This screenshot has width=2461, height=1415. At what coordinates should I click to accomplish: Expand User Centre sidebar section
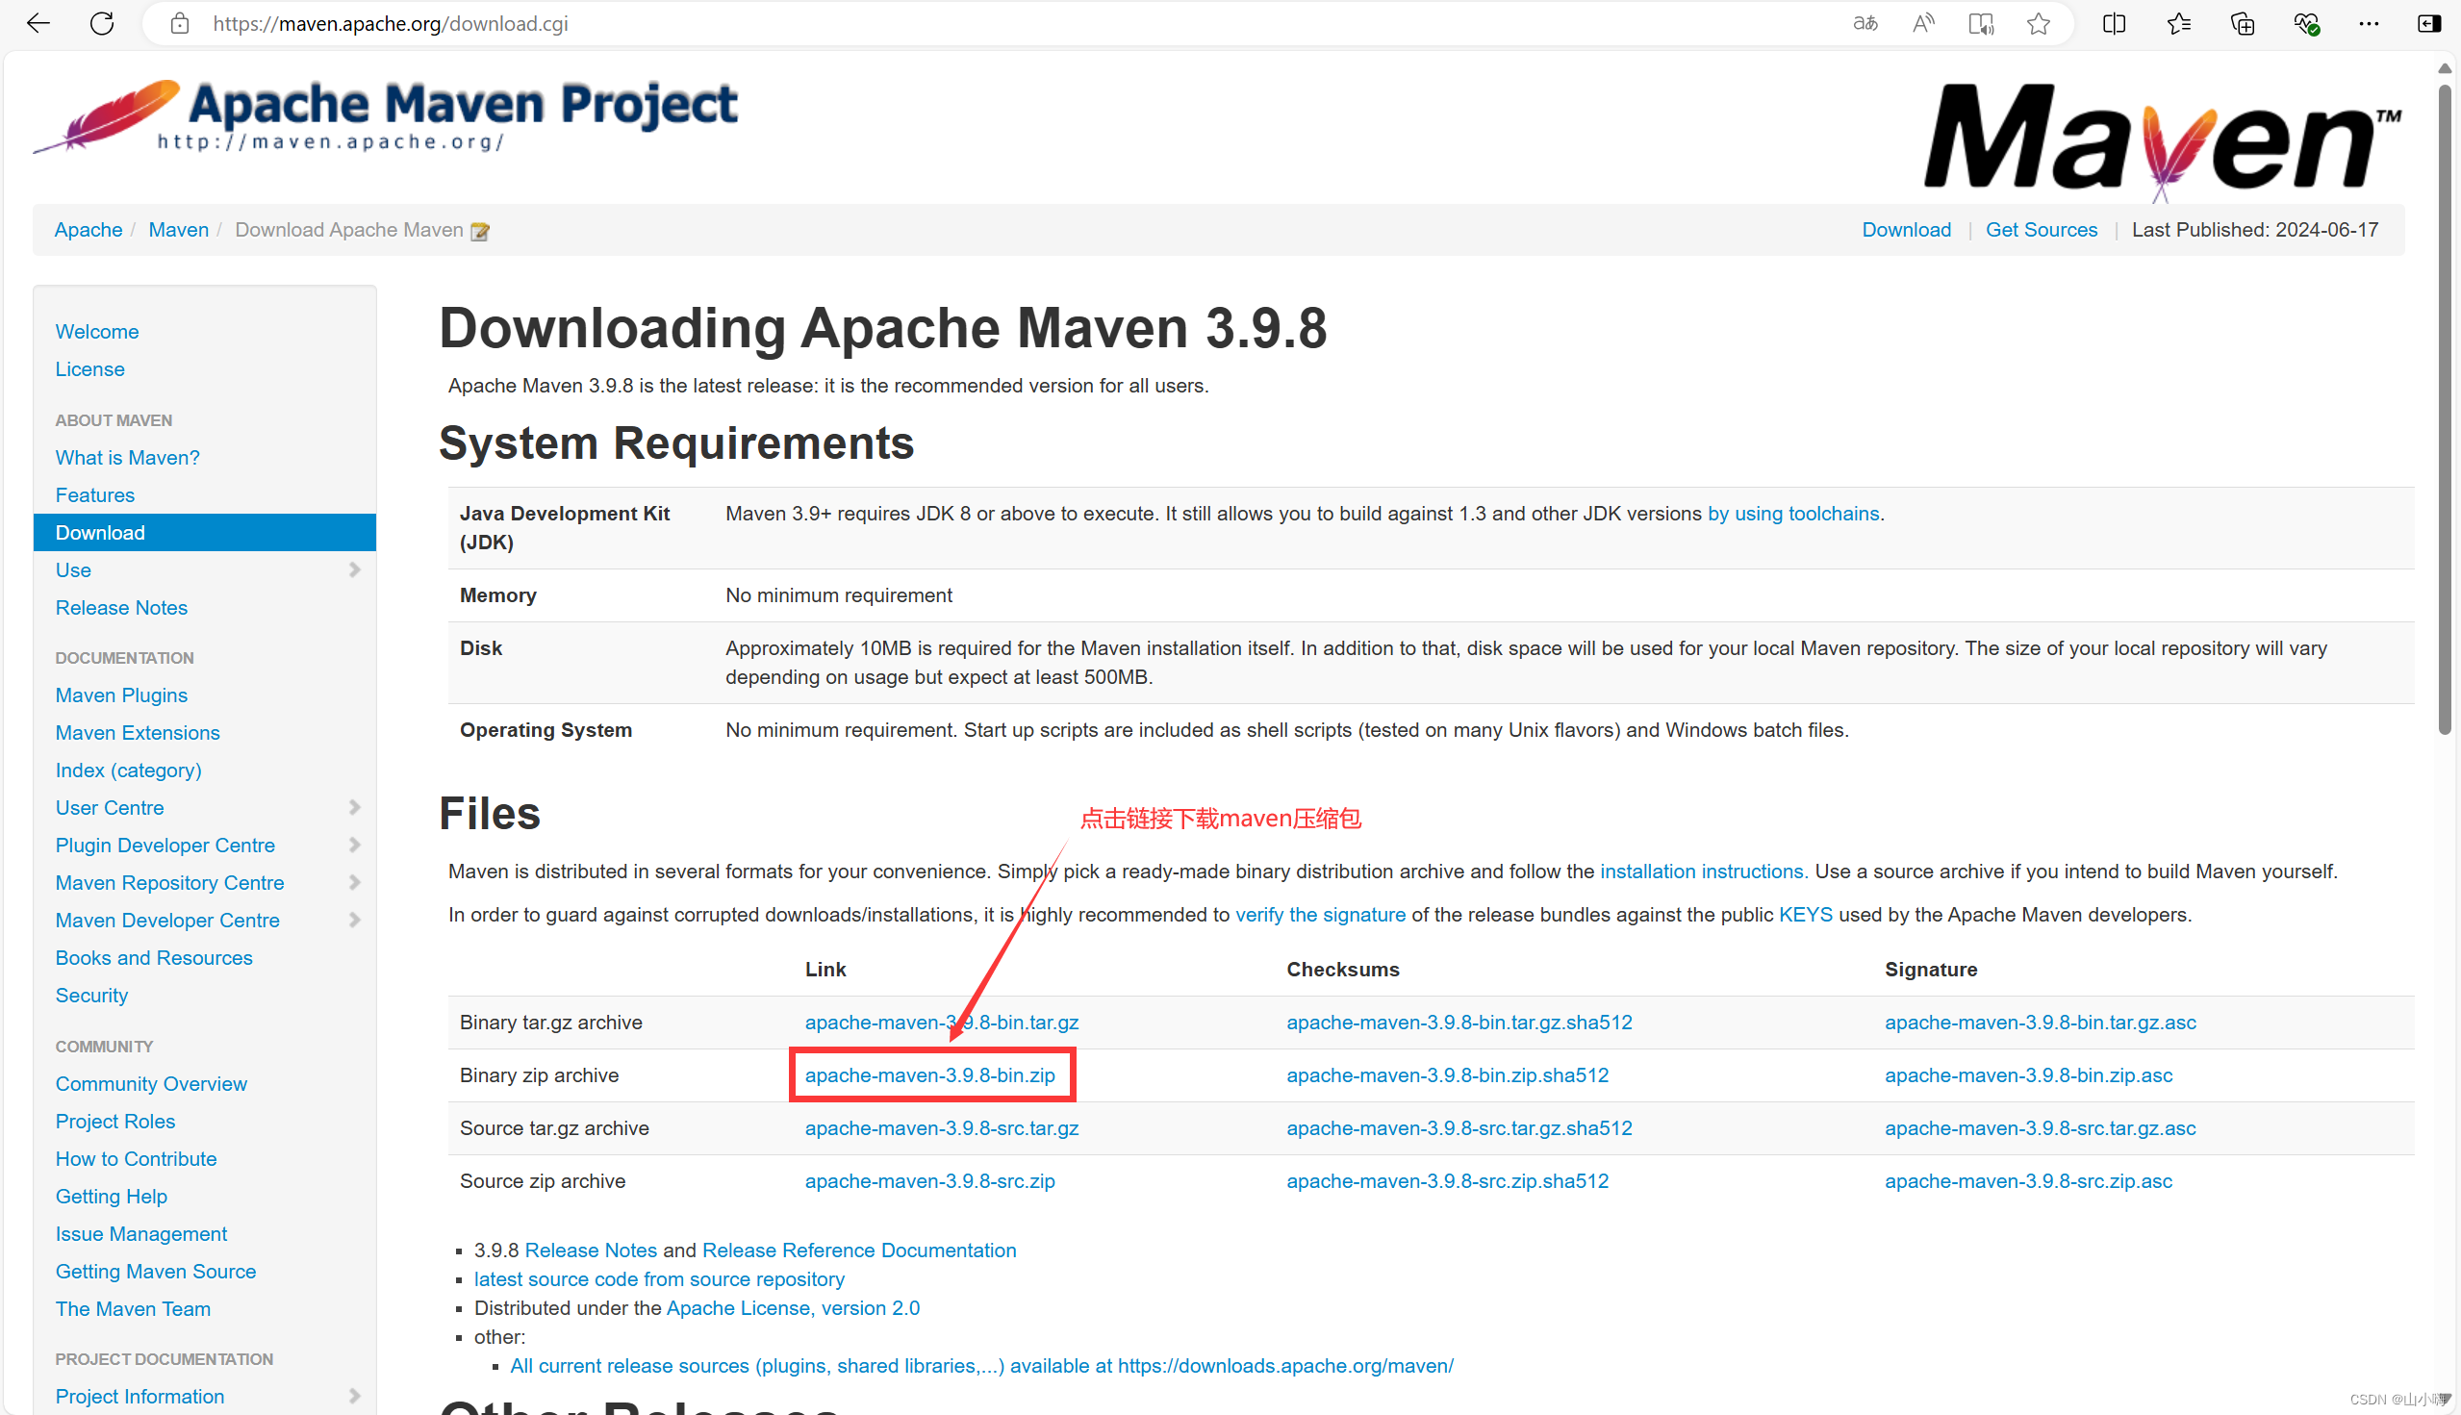(354, 808)
